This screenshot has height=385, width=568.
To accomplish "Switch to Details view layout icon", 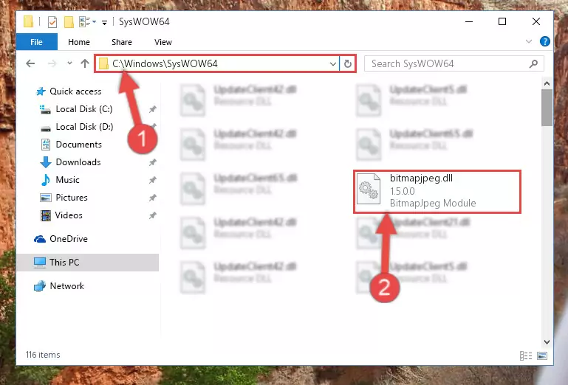I will point(526,356).
